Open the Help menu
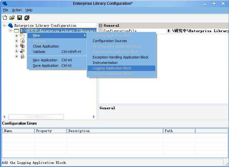The height and width of the screenshot is (167, 229). tap(29, 10)
